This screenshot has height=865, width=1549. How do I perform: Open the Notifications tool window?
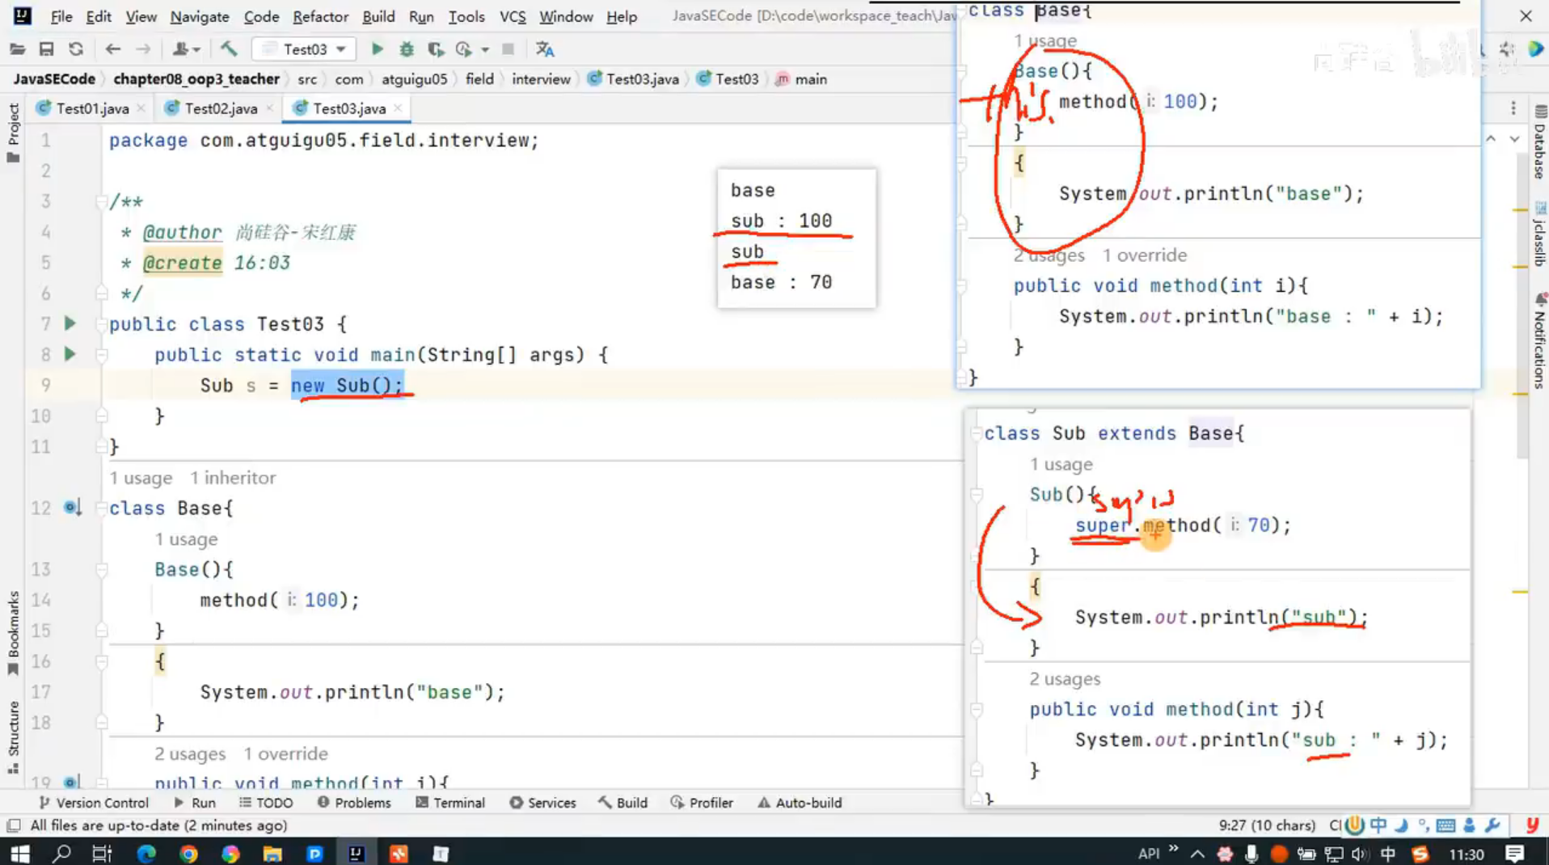(x=1539, y=340)
